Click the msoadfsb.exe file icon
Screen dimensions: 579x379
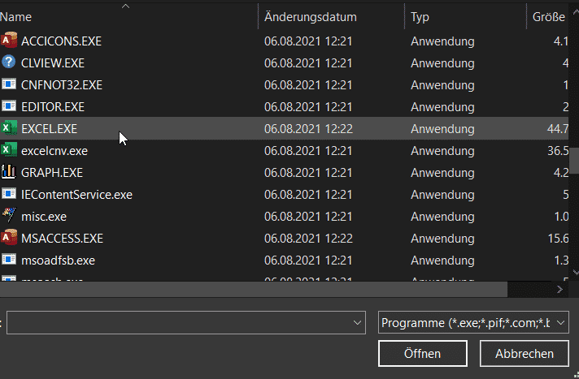point(8,260)
